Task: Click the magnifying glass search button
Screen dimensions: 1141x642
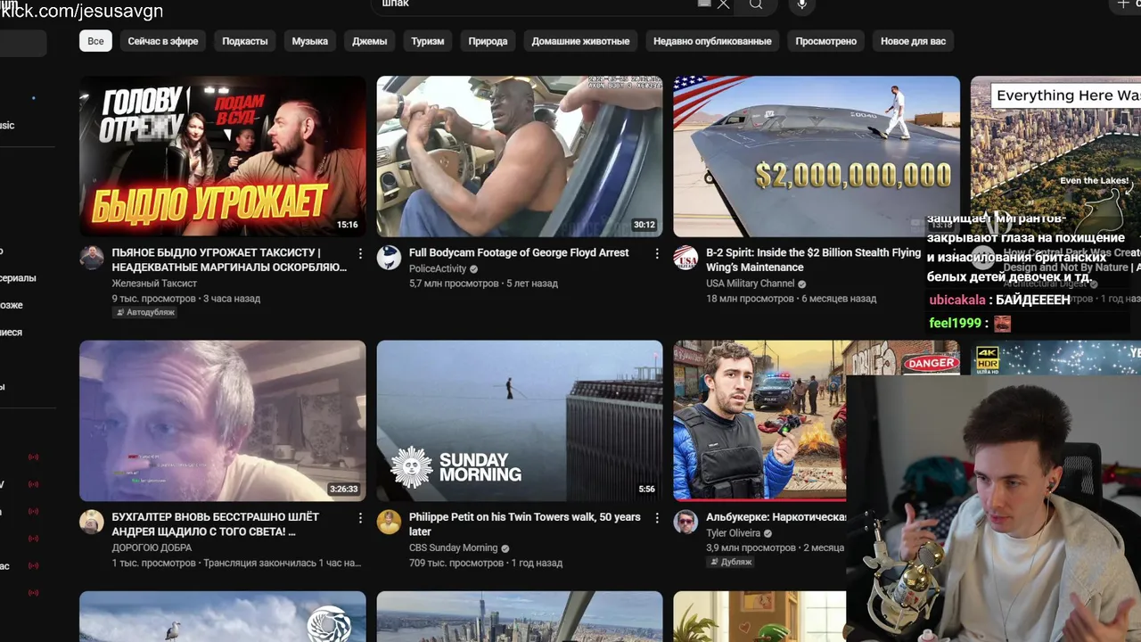Action: click(x=756, y=4)
